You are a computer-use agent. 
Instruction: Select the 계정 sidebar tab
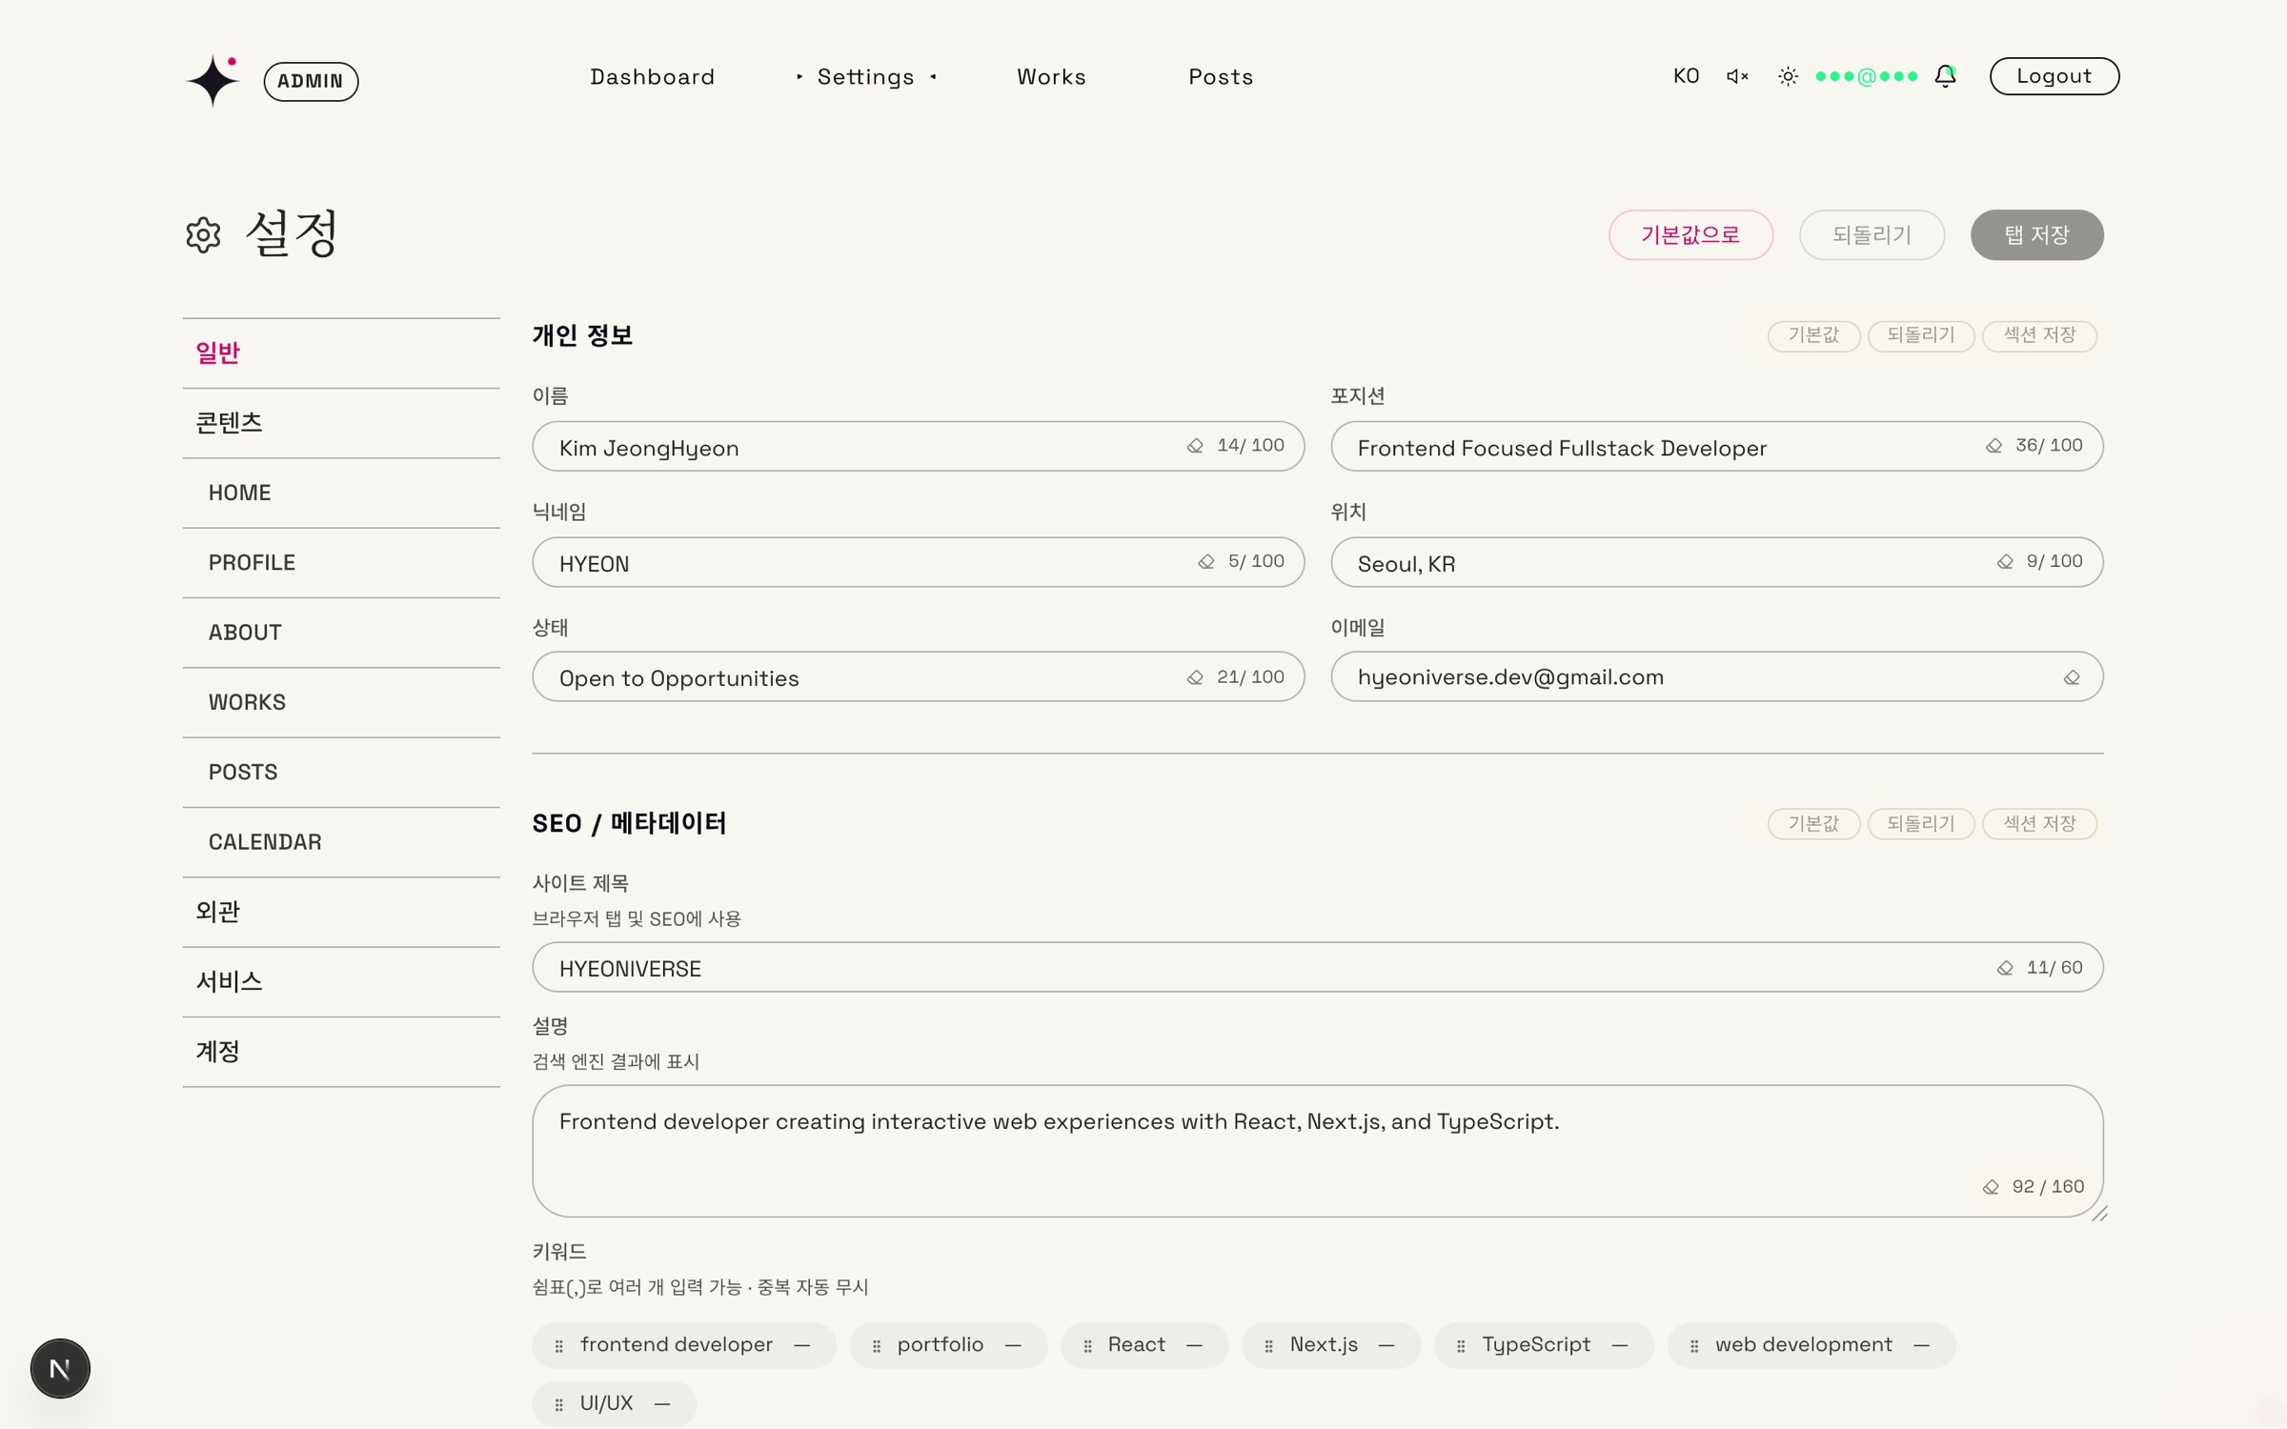341,1052
